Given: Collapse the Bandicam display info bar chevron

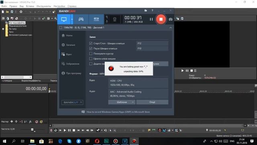Looking at the screenshot, I should (170, 28).
